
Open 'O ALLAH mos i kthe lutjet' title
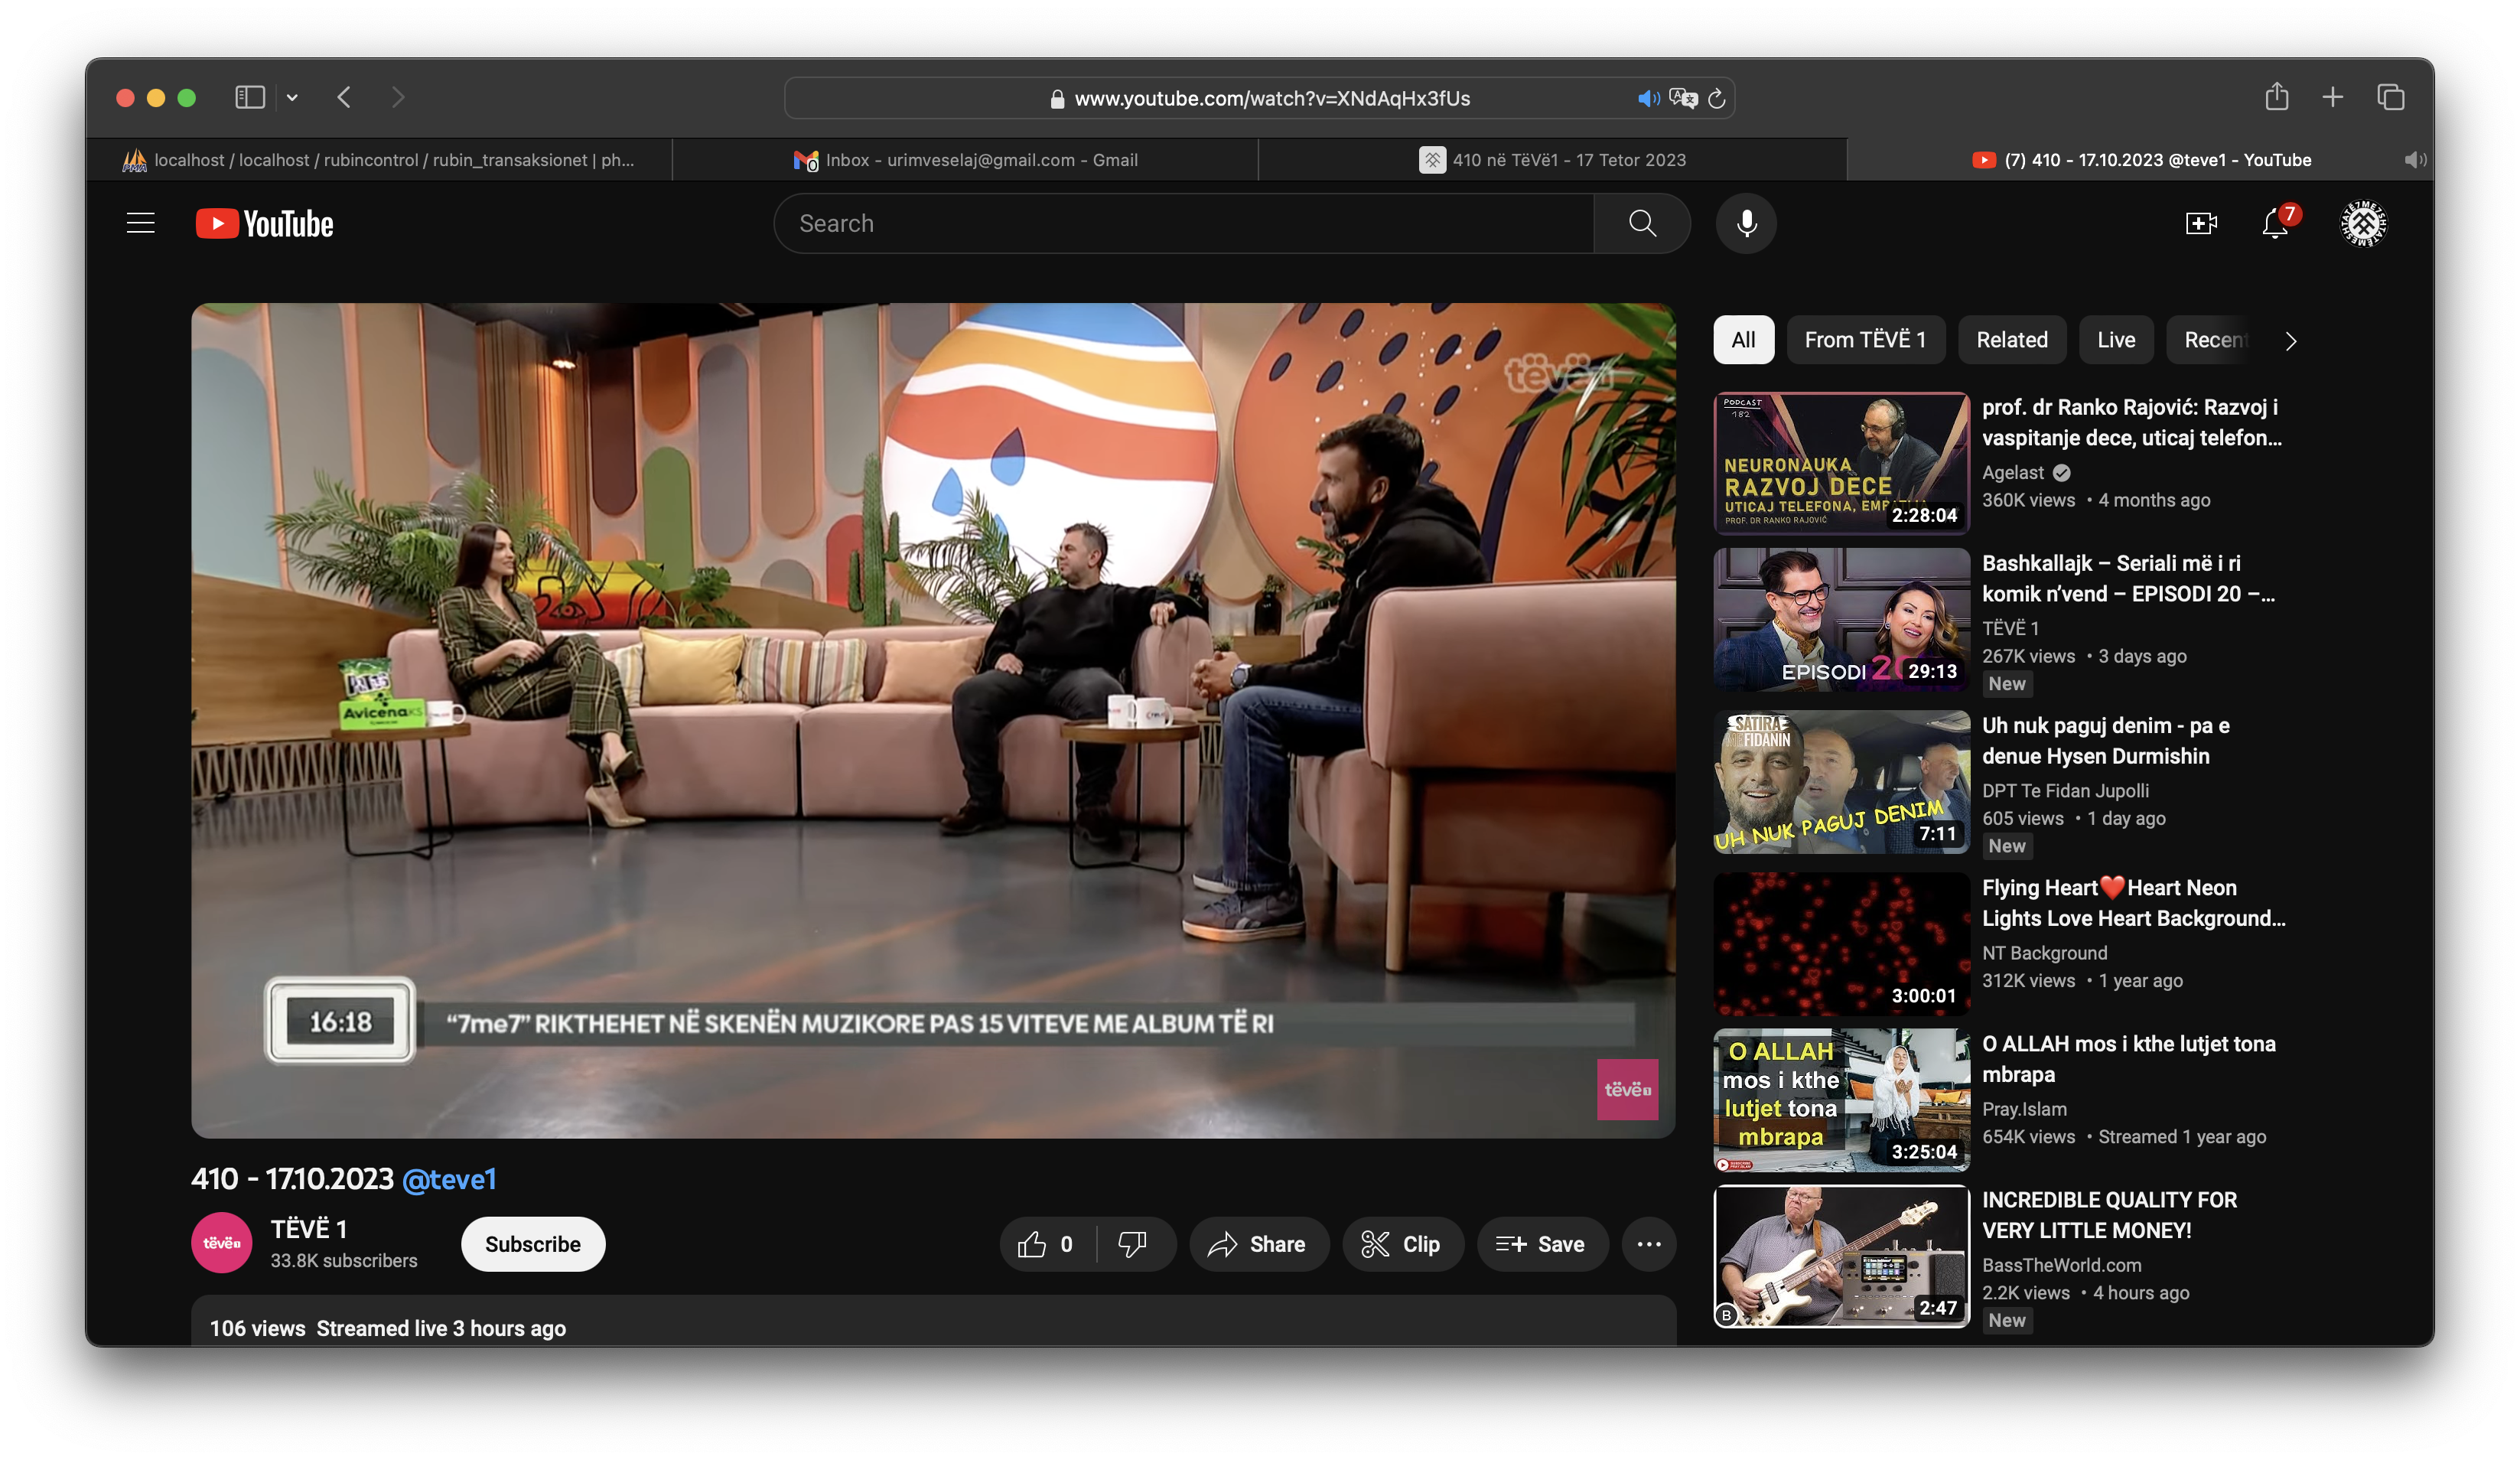[x=2129, y=1059]
